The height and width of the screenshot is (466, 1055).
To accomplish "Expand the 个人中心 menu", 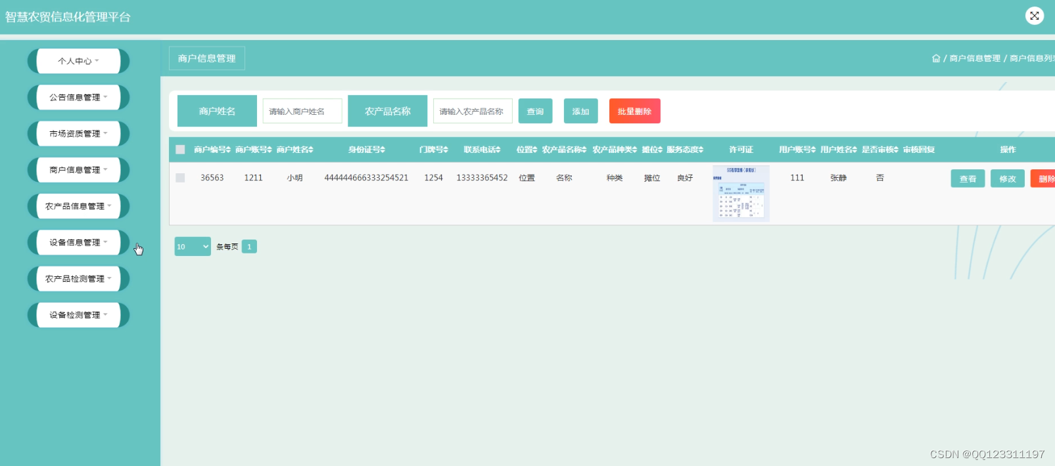I will 78,61.
